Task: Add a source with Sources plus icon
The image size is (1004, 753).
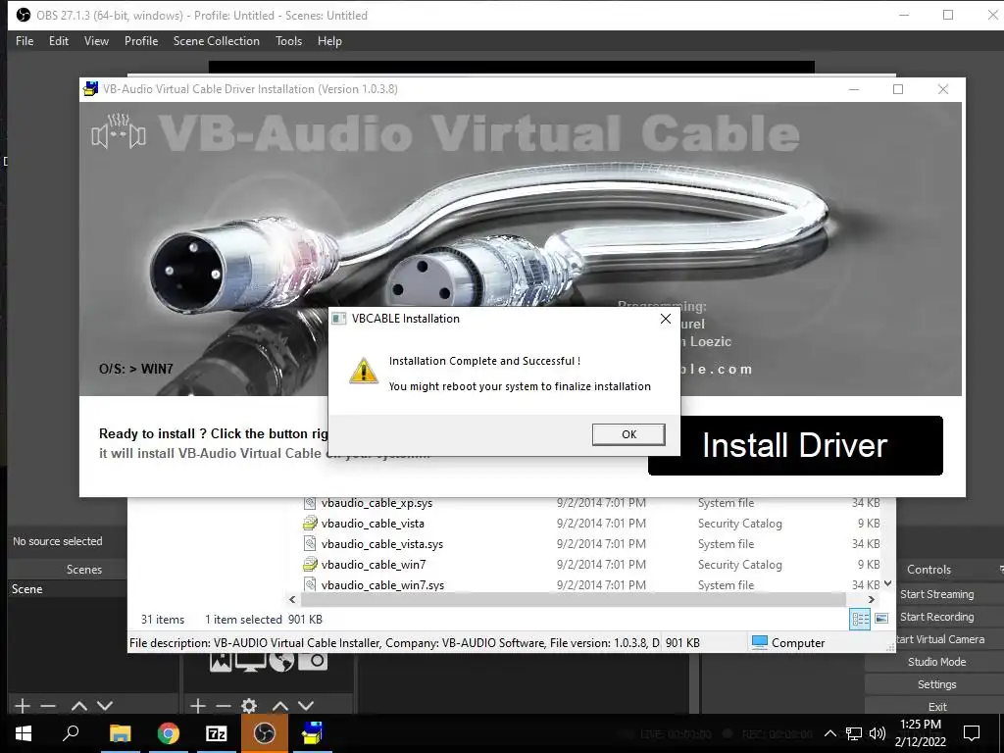Action: [x=198, y=706]
